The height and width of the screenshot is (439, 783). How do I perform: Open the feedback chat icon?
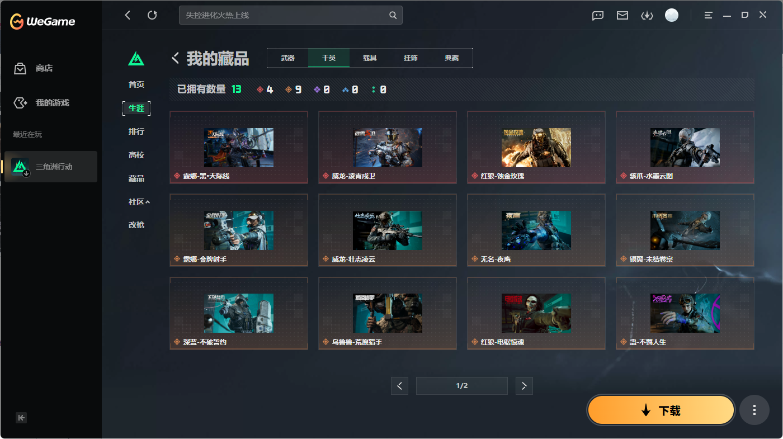click(598, 16)
